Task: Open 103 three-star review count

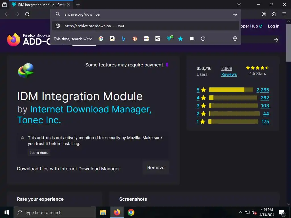Action: click(x=265, y=106)
